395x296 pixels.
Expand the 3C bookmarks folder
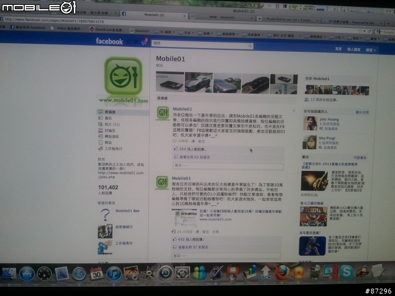coord(164,31)
